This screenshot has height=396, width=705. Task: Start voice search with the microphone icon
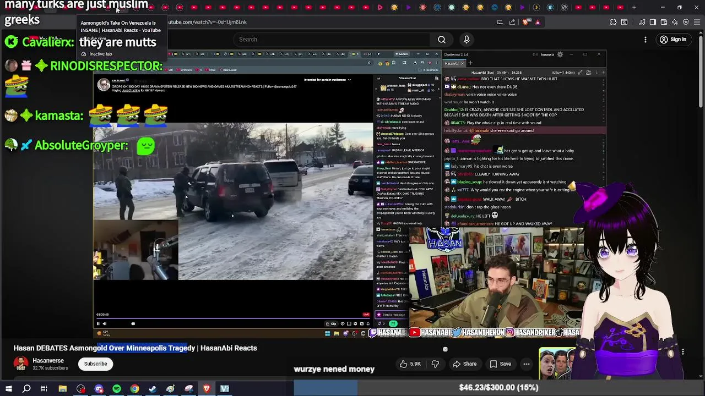click(467, 40)
